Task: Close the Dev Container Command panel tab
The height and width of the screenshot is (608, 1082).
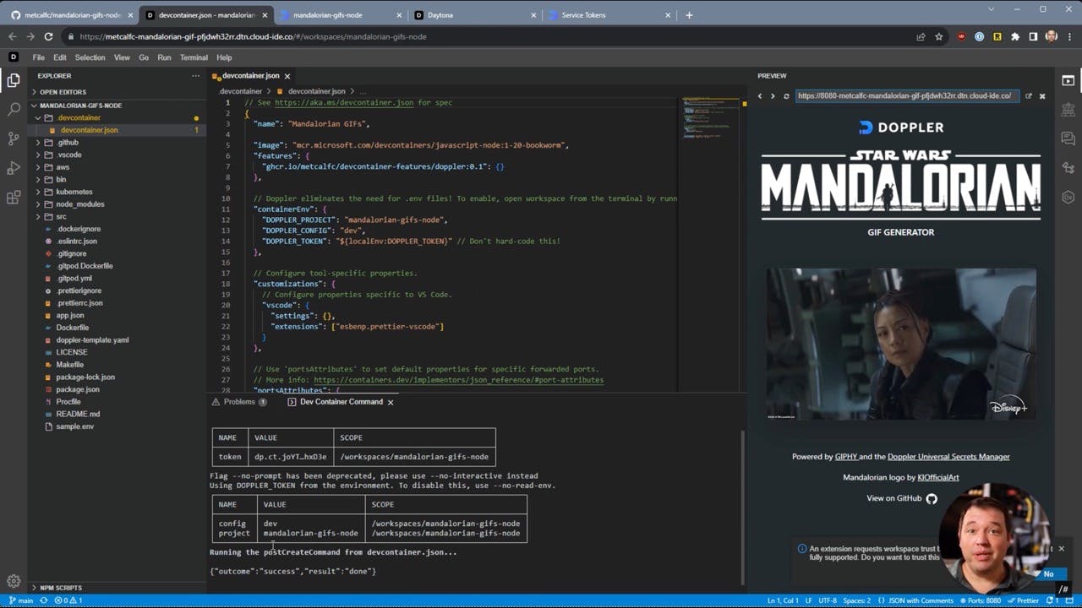Action: tap(391, 402)
